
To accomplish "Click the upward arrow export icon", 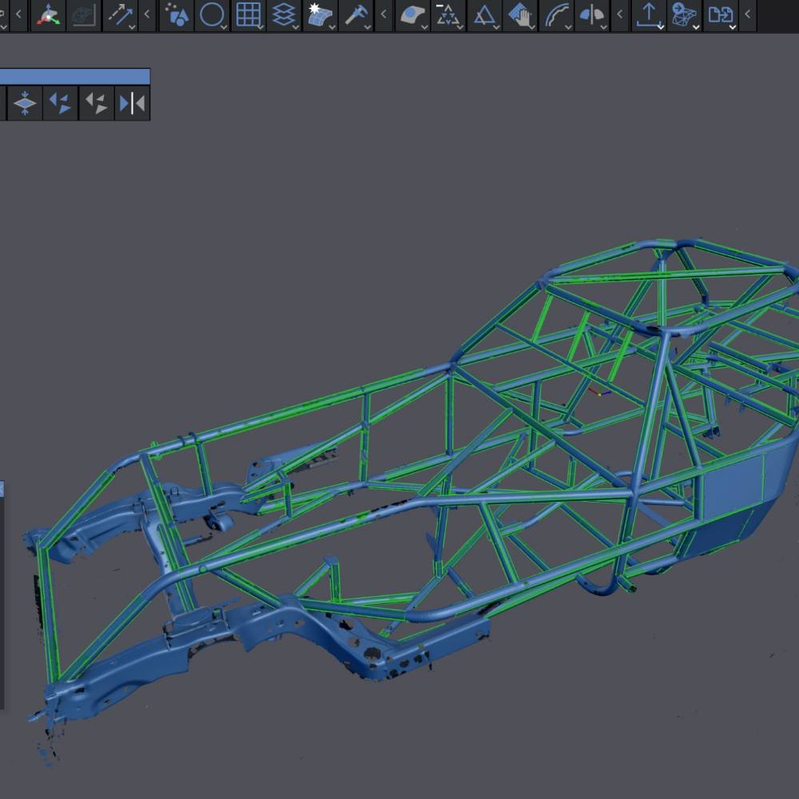I will (648, 15).
